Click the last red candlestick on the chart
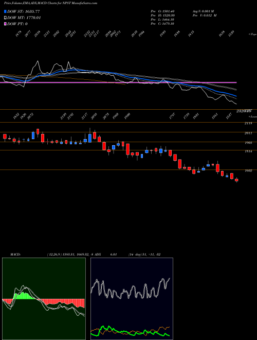Image resolution: width=257 pixels, height=340 pixels. coord(236,180)
